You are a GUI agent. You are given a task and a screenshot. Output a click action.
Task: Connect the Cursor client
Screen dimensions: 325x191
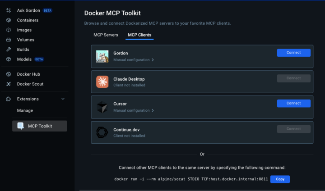[294, 103]
